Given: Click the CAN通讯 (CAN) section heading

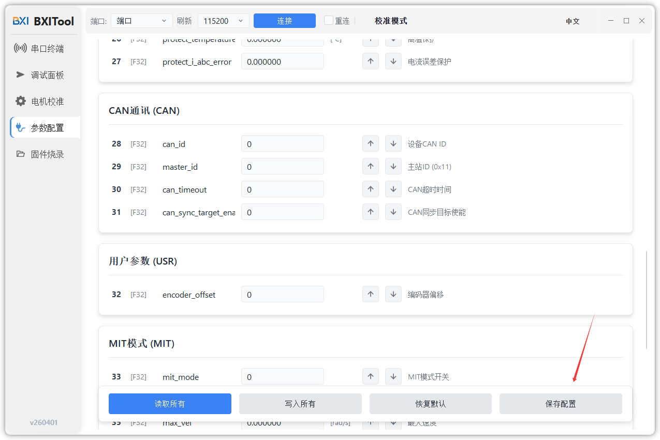Looking at the screenshot, I should click(x=144, y=111).
